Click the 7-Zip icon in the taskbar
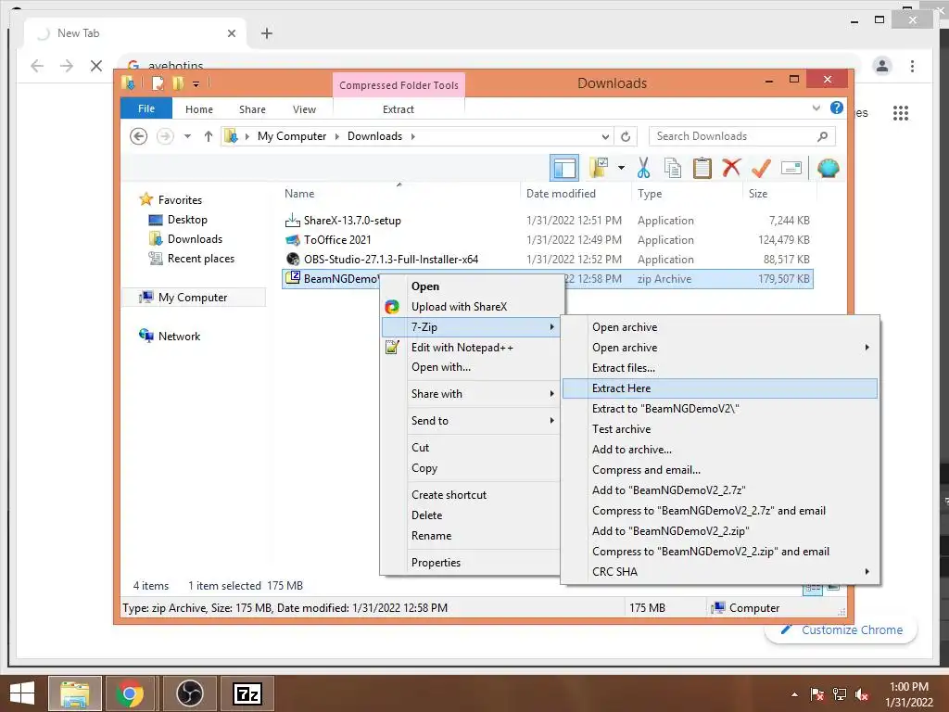 click(247, 693)
